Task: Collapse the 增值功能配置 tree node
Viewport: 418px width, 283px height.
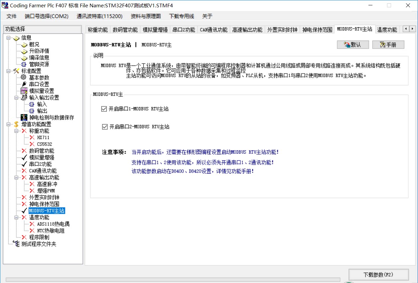Action: coord(9,124)
